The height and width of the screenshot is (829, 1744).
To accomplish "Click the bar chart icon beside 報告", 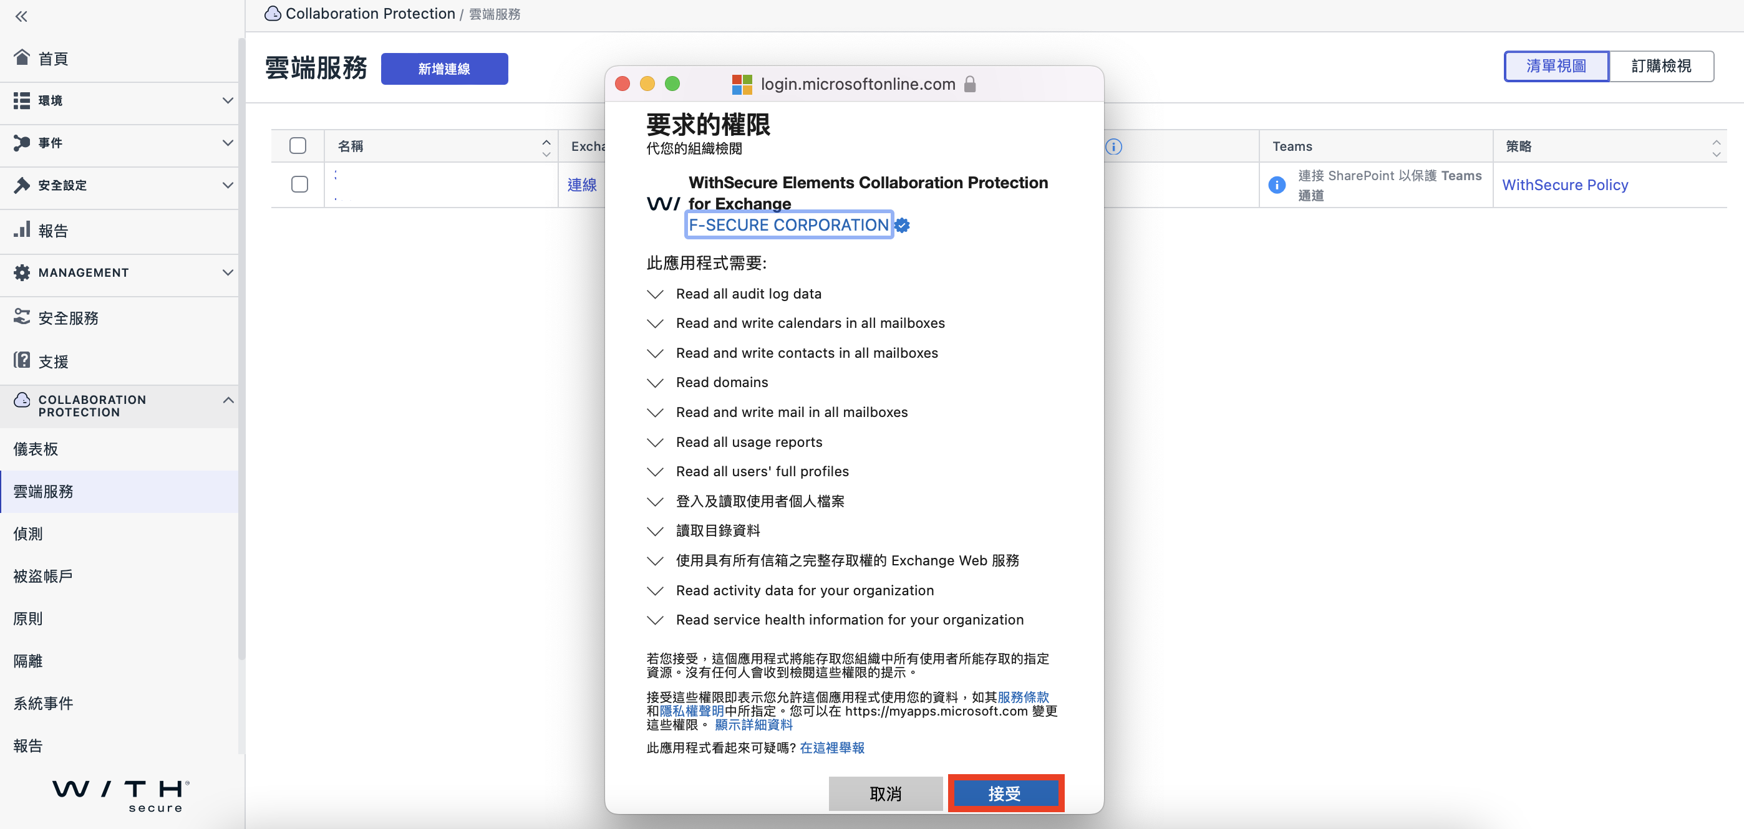I will (22, 229).
